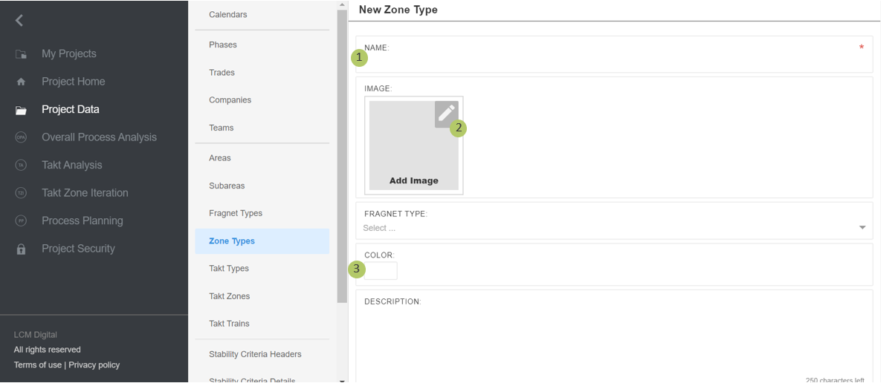Click the Overall Process Analysis circle icon
Screen dimensions: 892x386
pyautogui.click(x=21, y=137)
